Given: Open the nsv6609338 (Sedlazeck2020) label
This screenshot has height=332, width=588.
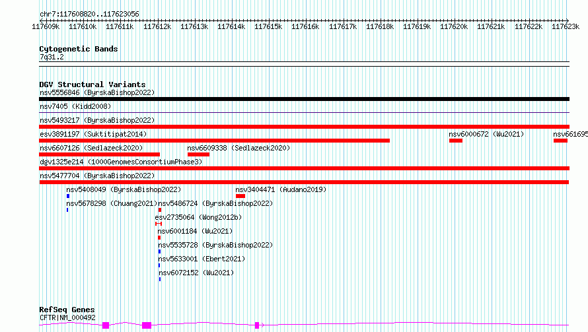Looking at the screenshot, I should [239, 148].
